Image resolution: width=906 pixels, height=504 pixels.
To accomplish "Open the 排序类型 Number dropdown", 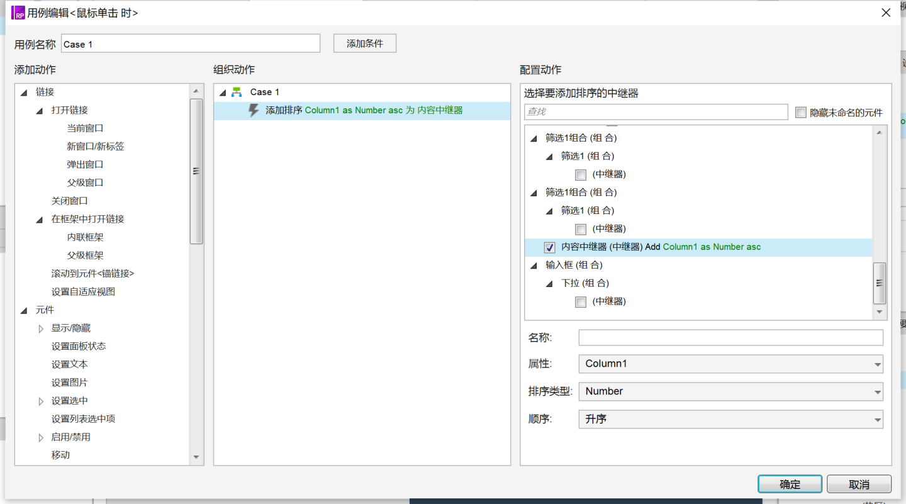I will coord(730,391).
